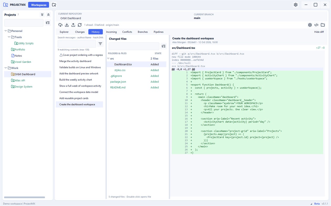Screen dimensions: 331x206
Task: Select Dashboard.tsx in Changed files
Action: 136,64
